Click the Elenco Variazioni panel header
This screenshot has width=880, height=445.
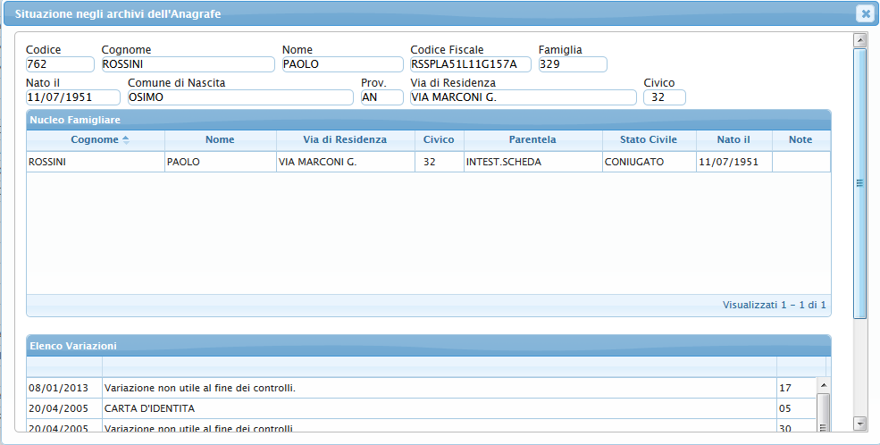tap(428, 345)
